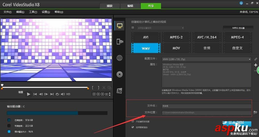Screen dimensions: 259x137
Task: Switch to the 捕获 tab
Action: (x=110, y=6)
